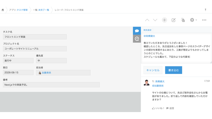Open 高橋健太's avatar in comment
This screenshot has width=212, height=119.
(x=146, y=83)
